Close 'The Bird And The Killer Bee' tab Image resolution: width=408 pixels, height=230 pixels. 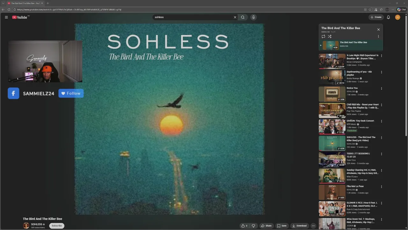coord(42,3)
